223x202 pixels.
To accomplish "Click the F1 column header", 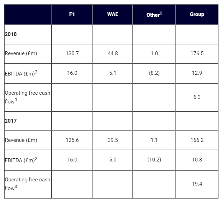I will [x=72, y=15].
